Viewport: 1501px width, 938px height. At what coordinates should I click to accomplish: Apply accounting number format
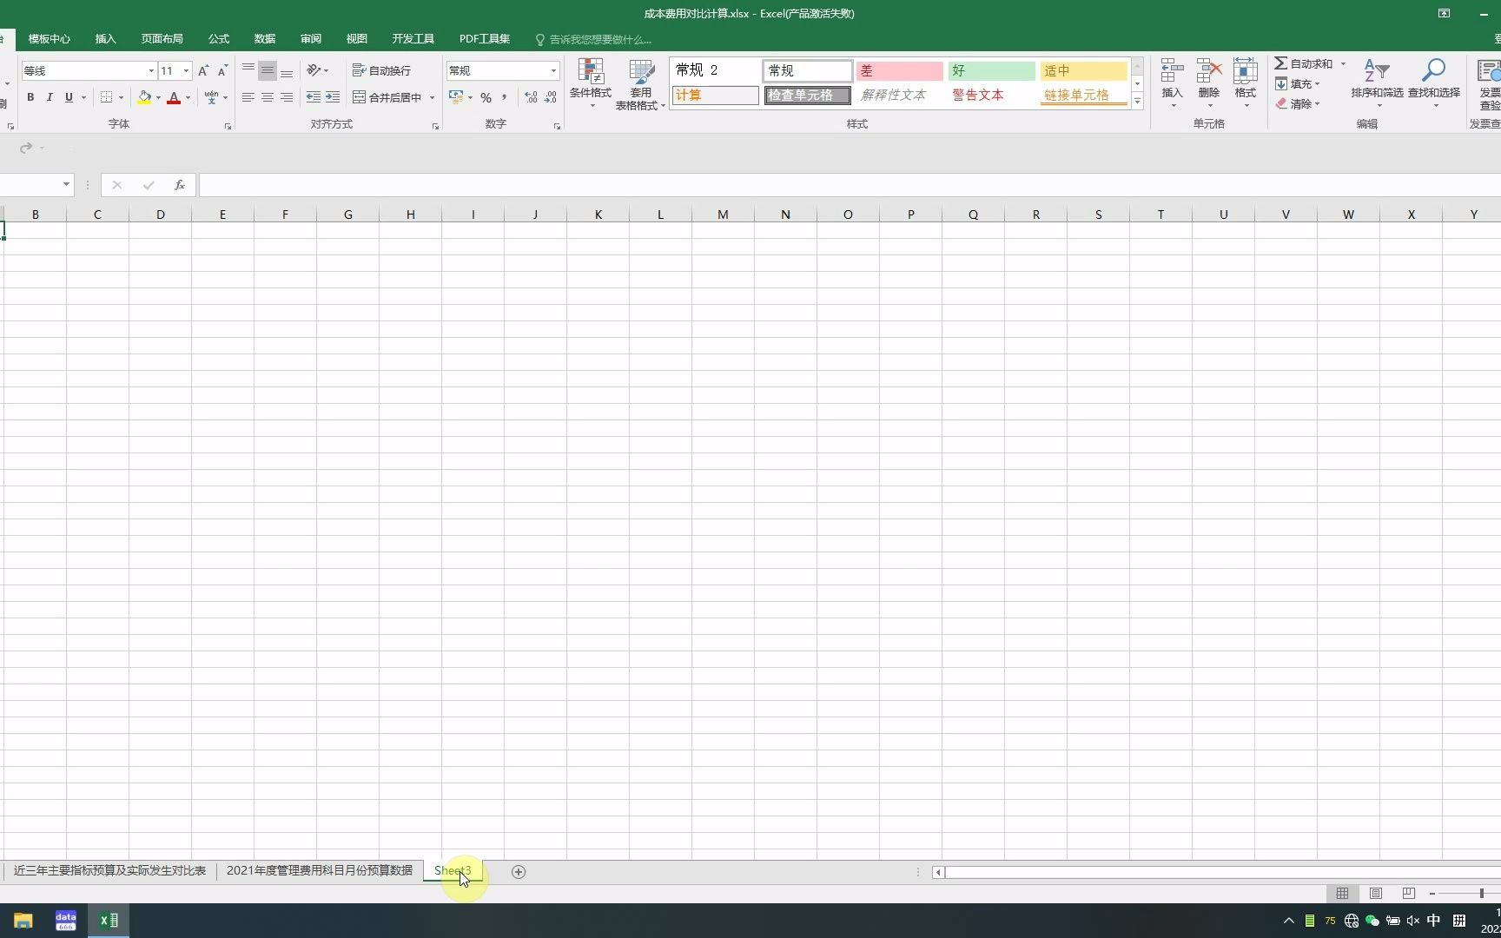pos(456,97)
